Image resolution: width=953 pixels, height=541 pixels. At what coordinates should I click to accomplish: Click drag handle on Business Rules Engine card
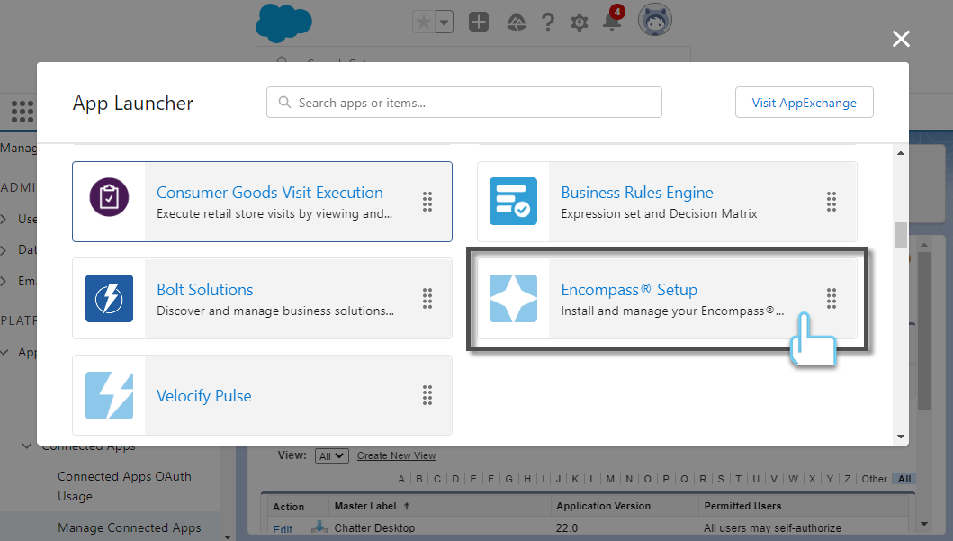832,202
